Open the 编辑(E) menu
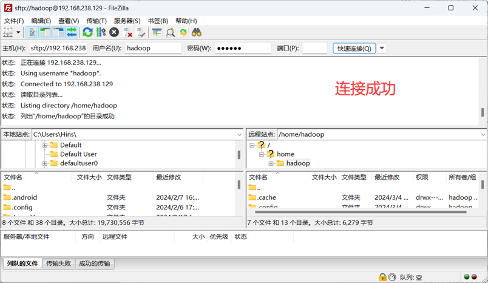The height and width of the screenshot is (283, 488). (x=41, y=21)
